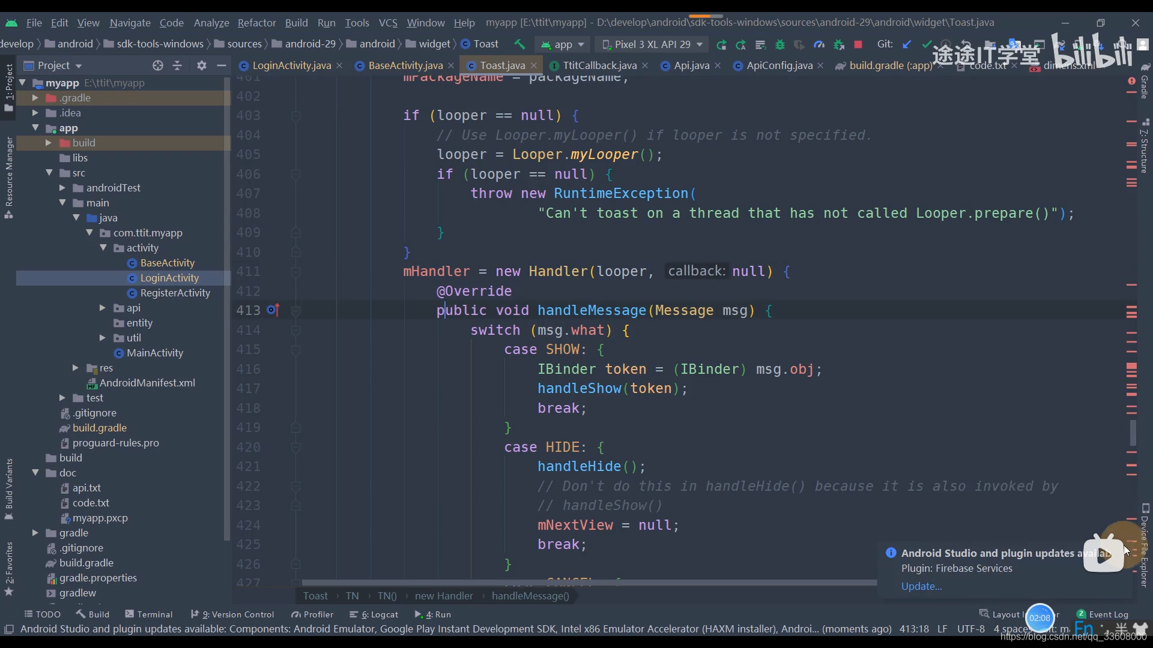Close the Api.java tab
The width and height of the screenshot is (1153, 648).
(x=718, y=65)
